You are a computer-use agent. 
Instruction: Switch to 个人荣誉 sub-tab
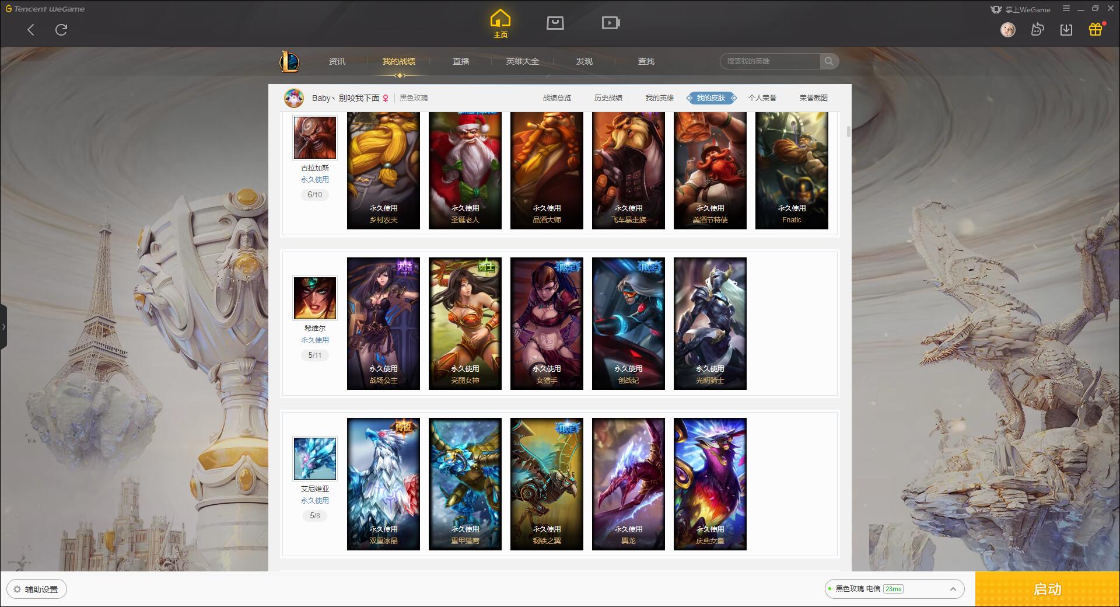point(762,98)
